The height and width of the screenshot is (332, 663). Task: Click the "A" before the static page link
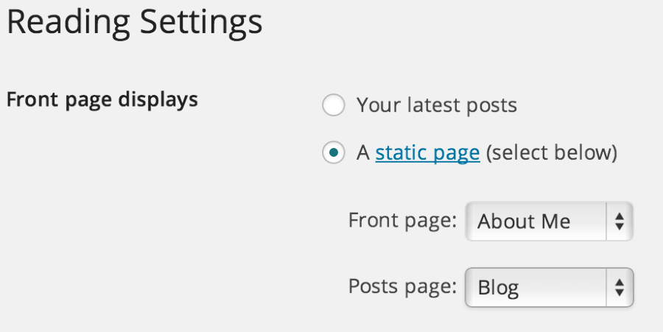coord(362,153)
